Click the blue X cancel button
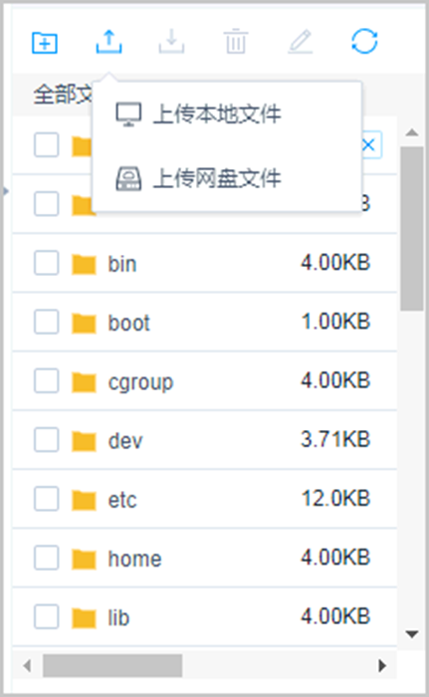 [x=368, y=145]
